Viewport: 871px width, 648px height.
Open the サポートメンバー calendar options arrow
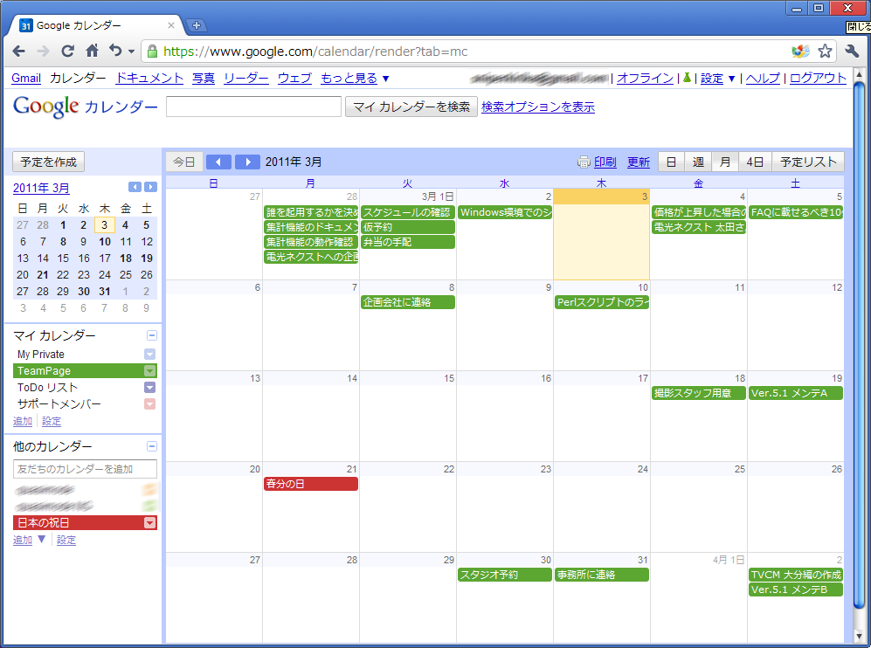coord(149,404)
